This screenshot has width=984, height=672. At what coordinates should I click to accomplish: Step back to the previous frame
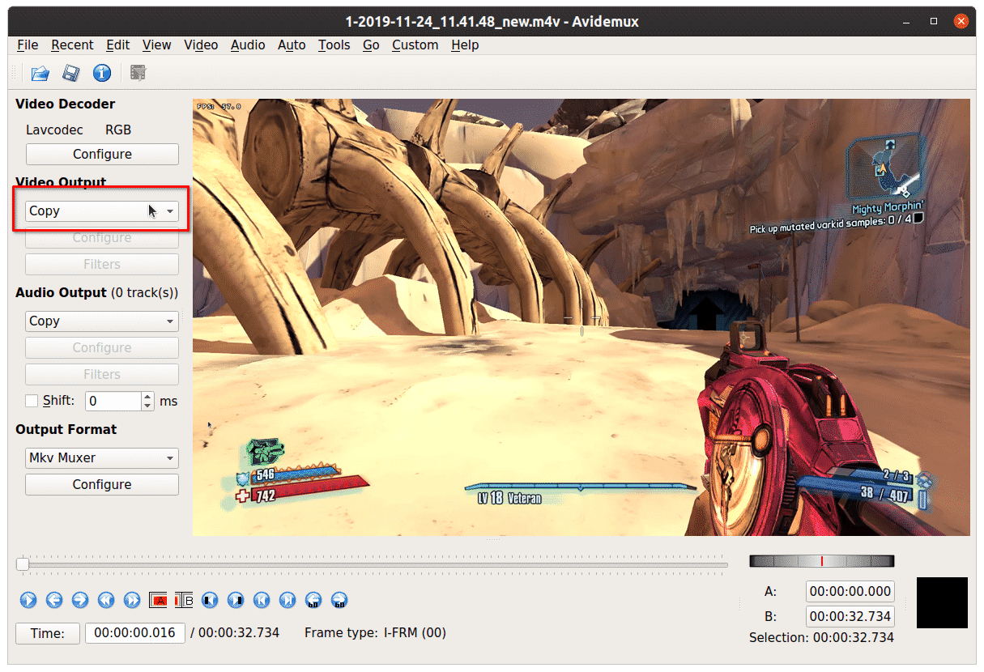pos(54,600)
